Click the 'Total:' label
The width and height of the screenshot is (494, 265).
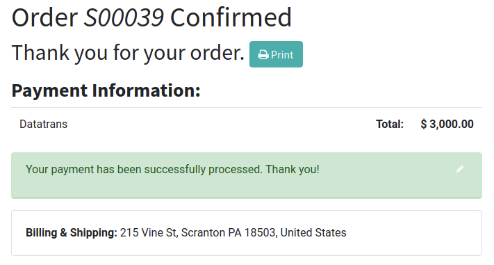pyautogui.click(x=390, y=124)
